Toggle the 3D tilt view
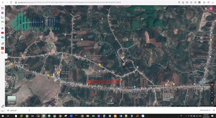 [x=212, y=89]
